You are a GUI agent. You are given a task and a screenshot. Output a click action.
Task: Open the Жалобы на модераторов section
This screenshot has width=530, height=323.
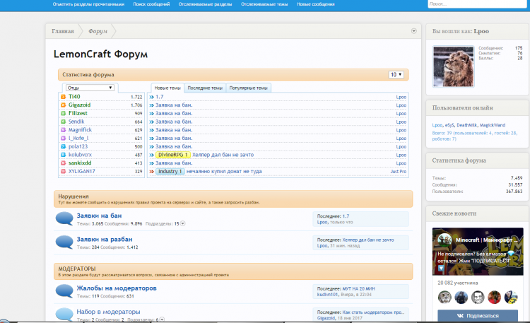(117, 288)
